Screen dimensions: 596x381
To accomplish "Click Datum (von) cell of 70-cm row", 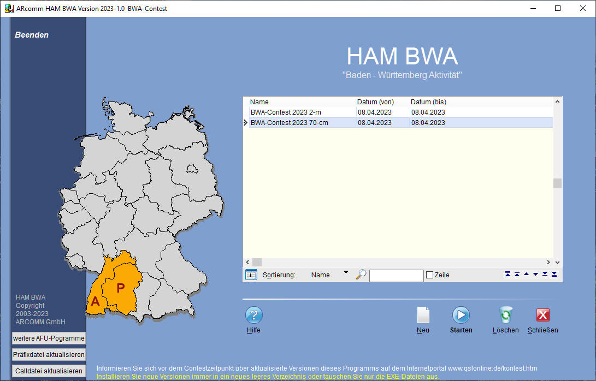I will point(382,122).
